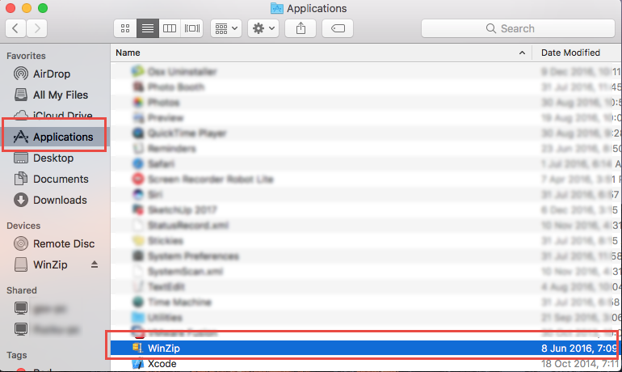Click the Remote Disc icon
This screenshot has height=372, width=622.
point(21,243)
